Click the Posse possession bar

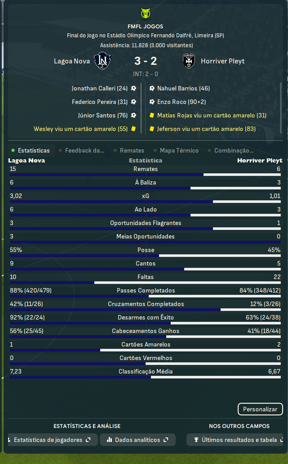click(x=145, y=255)
